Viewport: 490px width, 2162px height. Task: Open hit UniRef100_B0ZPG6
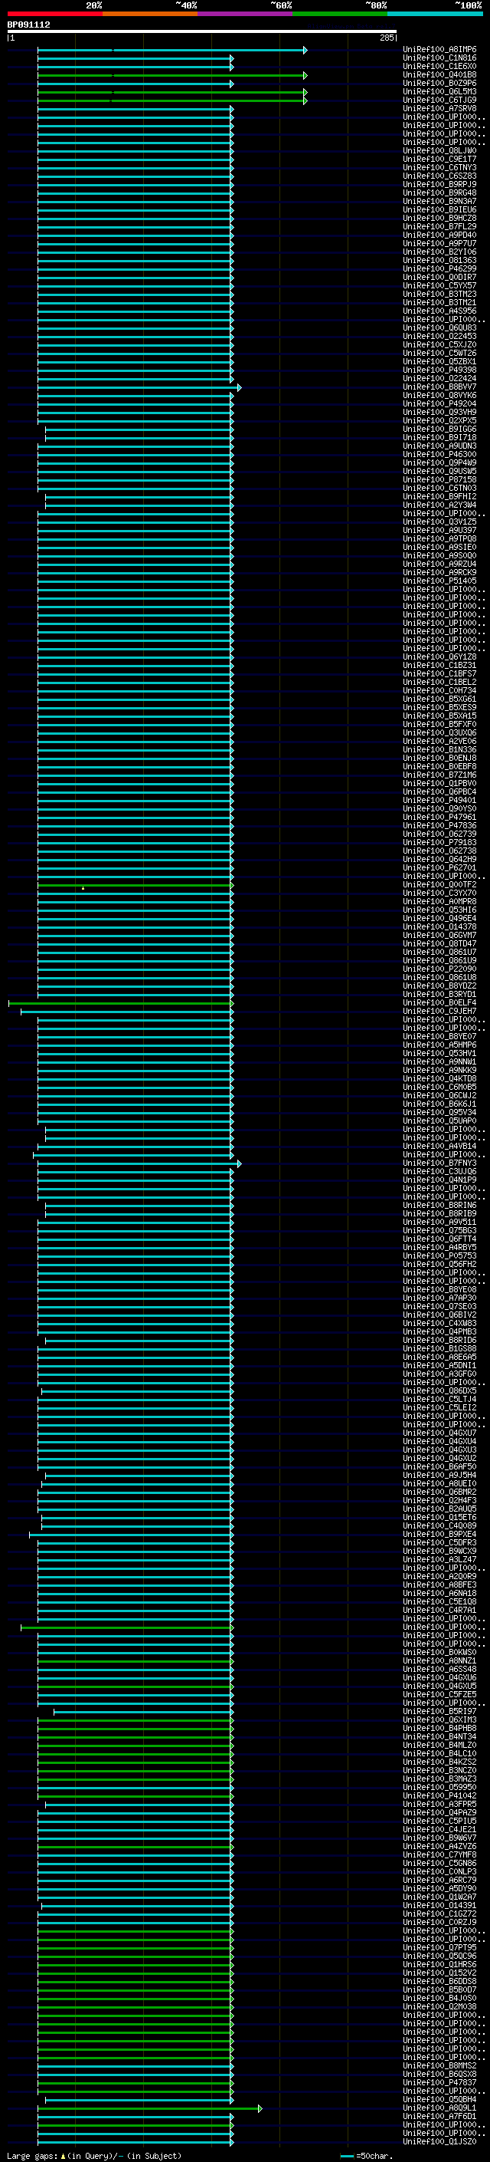(x=439, y=83)
